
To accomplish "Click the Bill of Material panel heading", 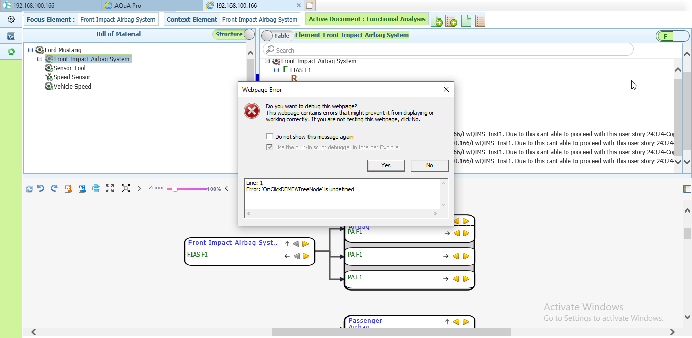I will (119, 34).
